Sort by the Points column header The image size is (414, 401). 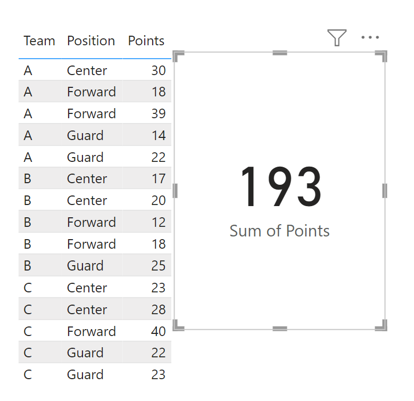(x=146, y=41)
